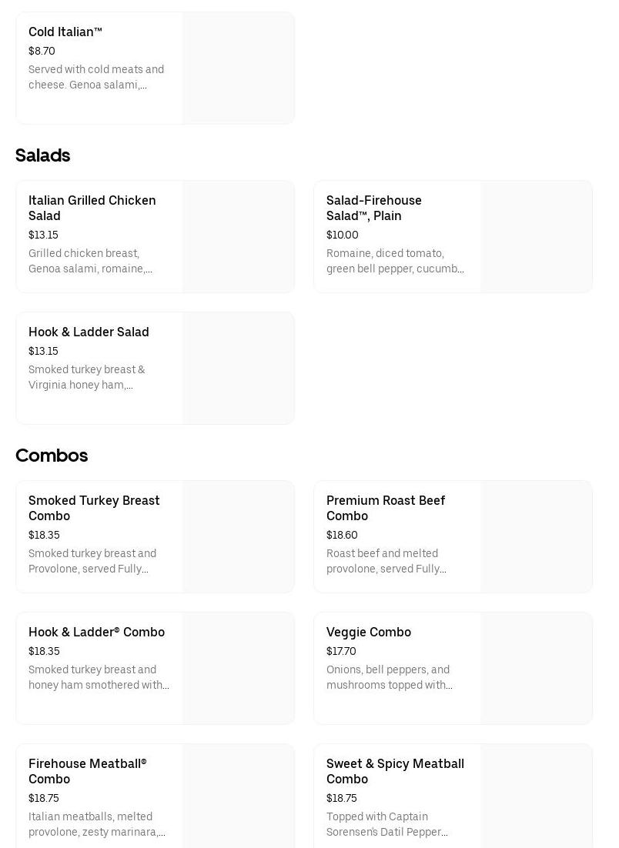The width and height of the screenshot is (619, 848).
Task: Click the Premium Roast Beef Combo thumbnail
Action: (537, 537)
